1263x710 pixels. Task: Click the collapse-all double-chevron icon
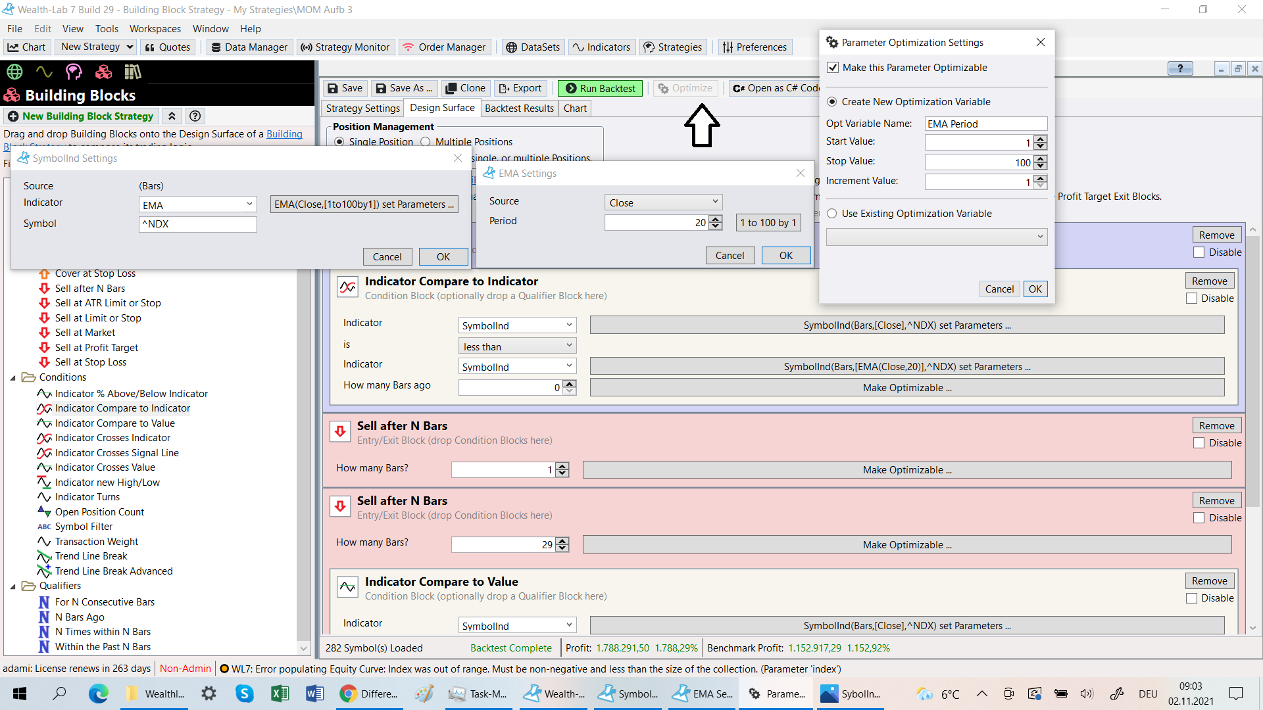coord(172,116)
